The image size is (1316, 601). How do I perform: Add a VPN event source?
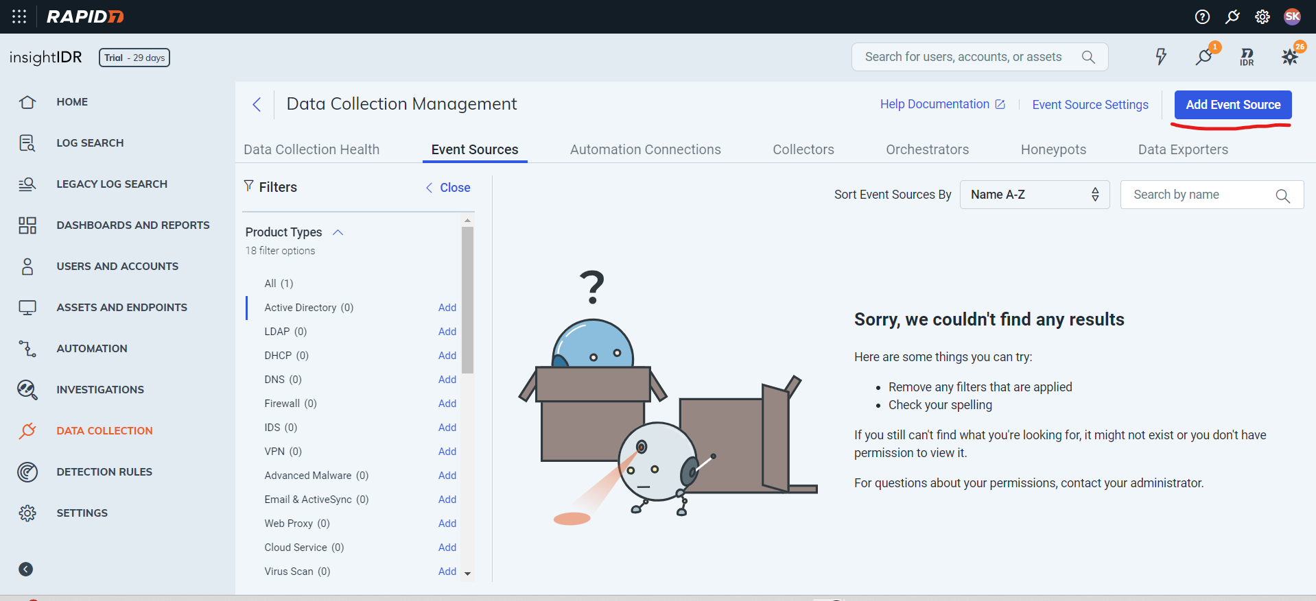447,452
